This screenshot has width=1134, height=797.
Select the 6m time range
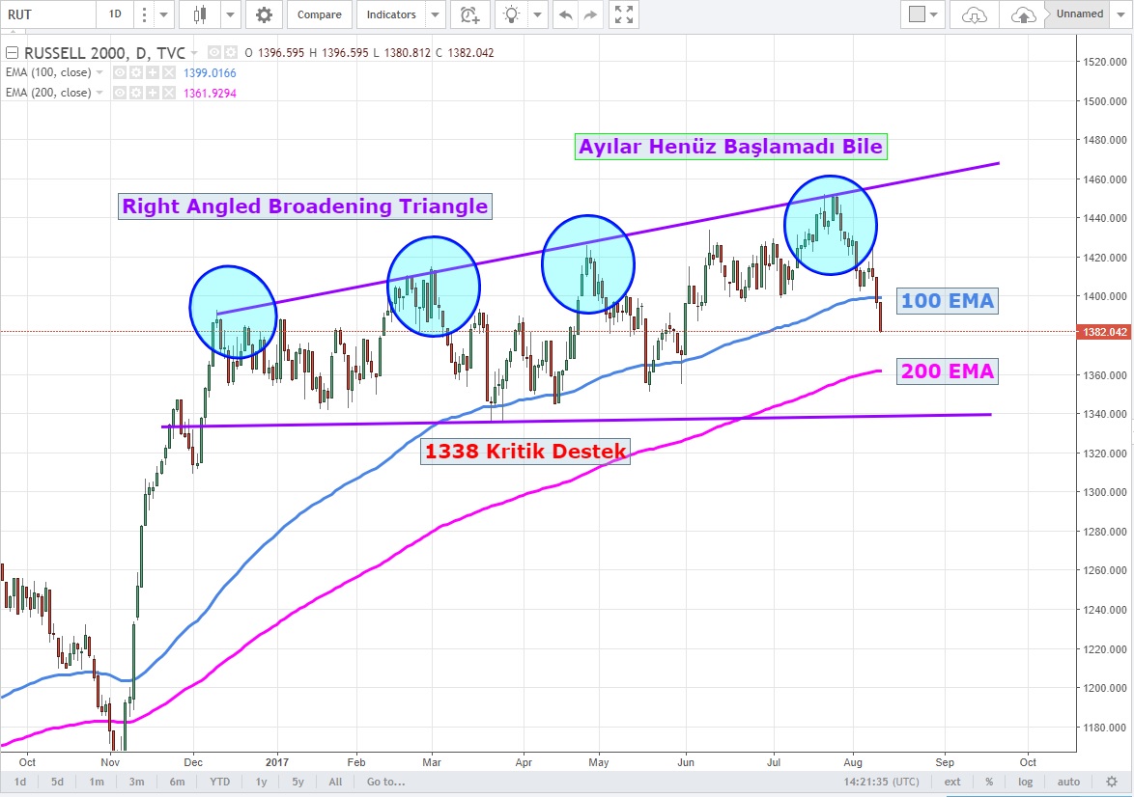point(177,782)
